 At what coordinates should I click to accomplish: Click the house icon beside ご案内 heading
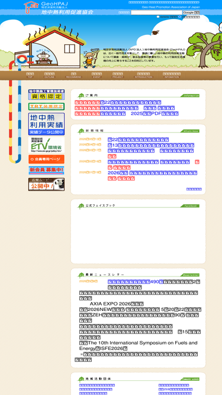pos(81,96)
